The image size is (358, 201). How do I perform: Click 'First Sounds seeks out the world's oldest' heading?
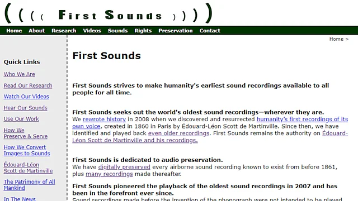[x=198, y=112]
